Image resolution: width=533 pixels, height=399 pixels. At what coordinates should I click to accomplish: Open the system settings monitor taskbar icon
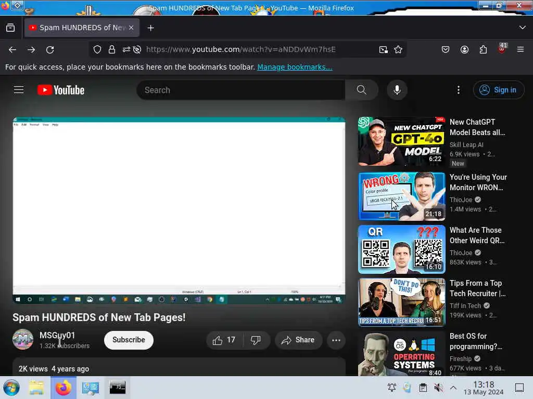point(91,388)
